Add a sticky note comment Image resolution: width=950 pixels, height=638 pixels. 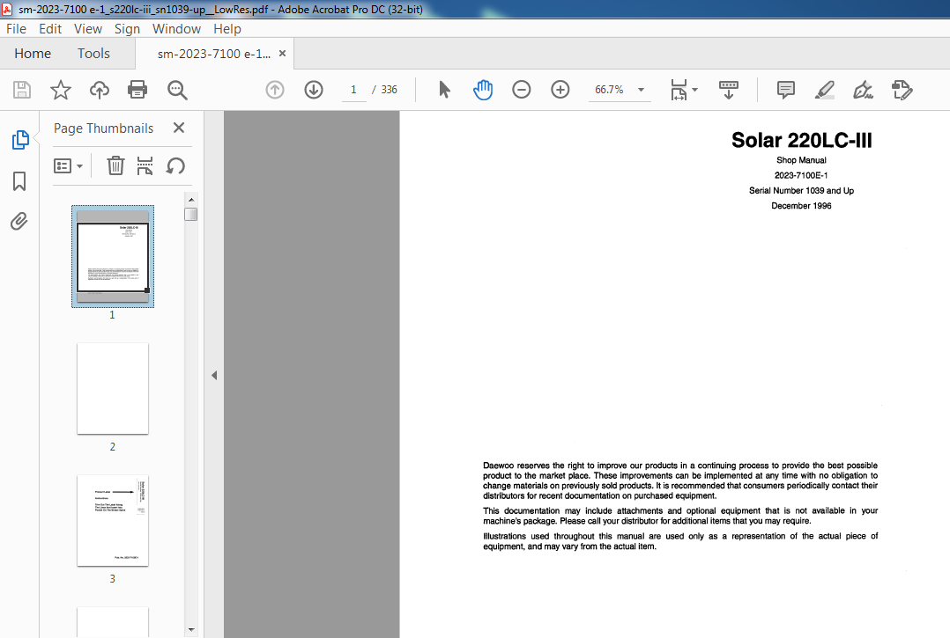786,90
